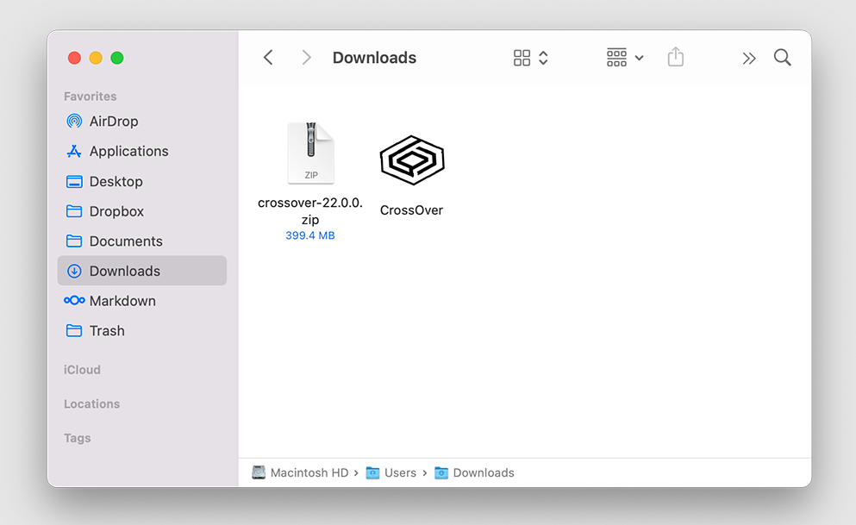The image size is (856, 525).
Task: Open the view mode up-down selector
Action: coord(543,57)
